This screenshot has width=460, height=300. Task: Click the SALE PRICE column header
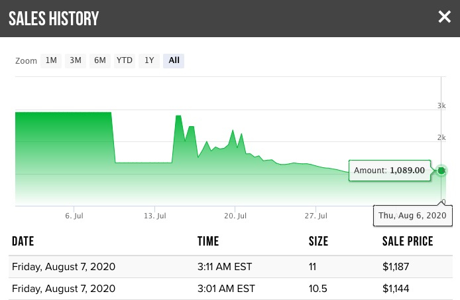(x=408, y=242)
